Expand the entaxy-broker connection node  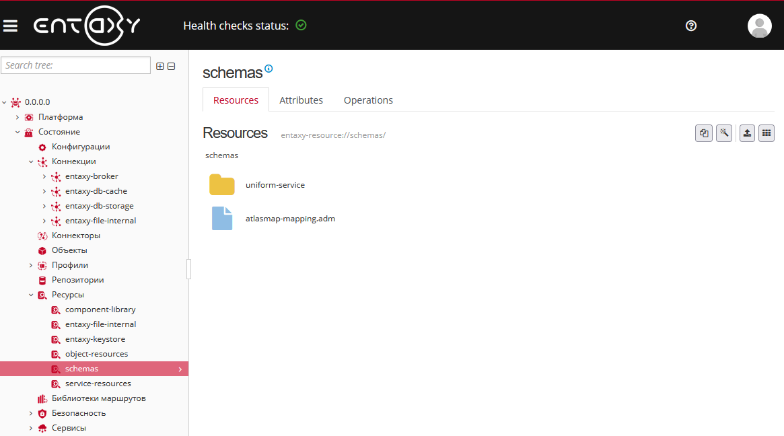coord(44,176)
